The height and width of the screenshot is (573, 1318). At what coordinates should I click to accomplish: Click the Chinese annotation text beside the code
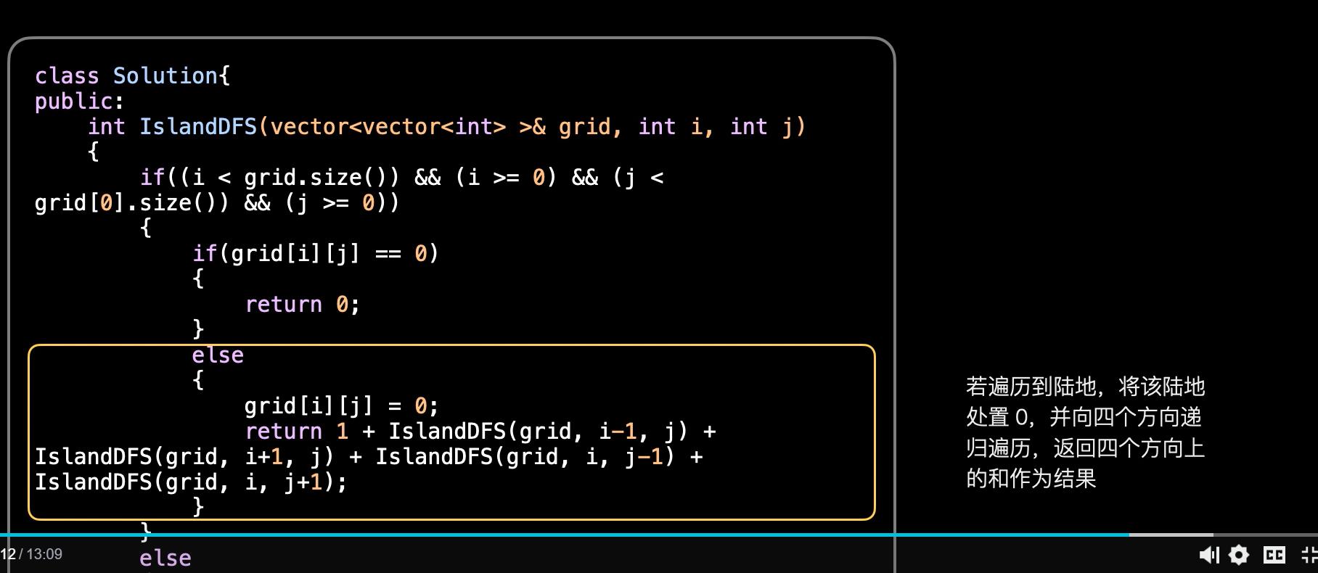pyautogui.click(x=1085, y=432)
